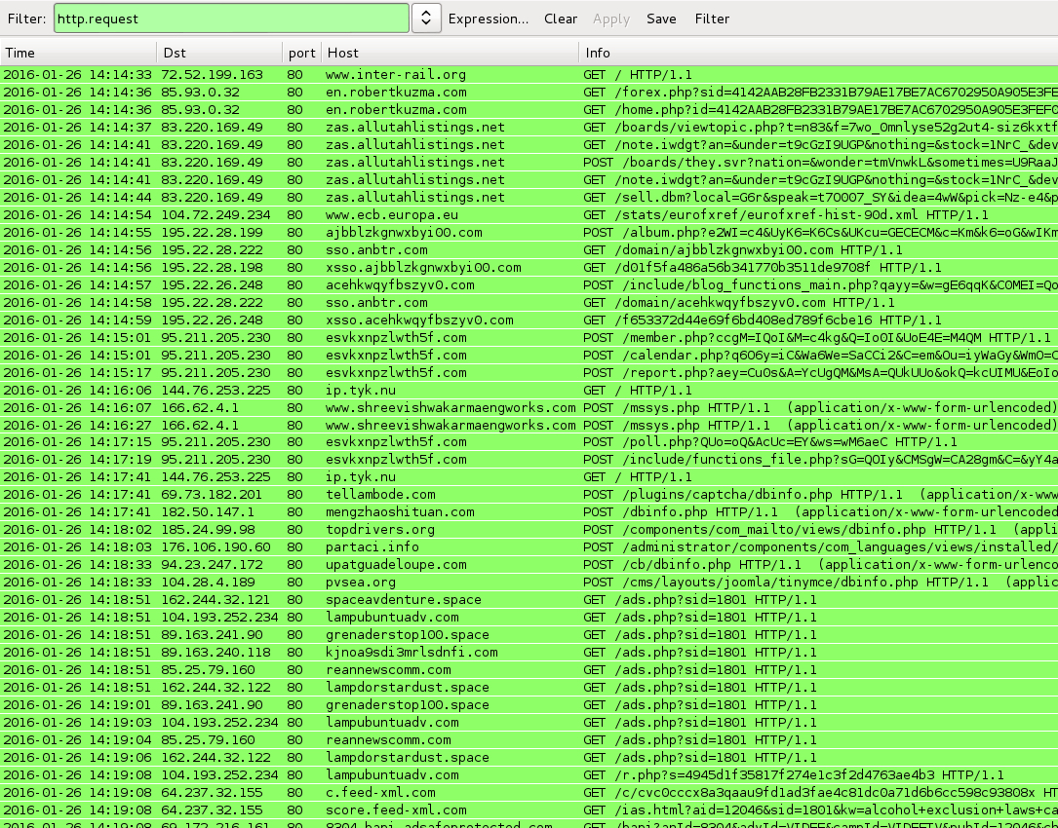Click the http.request filter input field
1058x828 pixels.
click(x=231, y=19)
